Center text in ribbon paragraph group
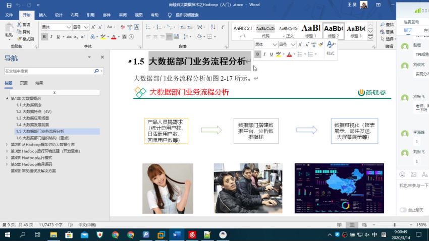 coord(155,37)
